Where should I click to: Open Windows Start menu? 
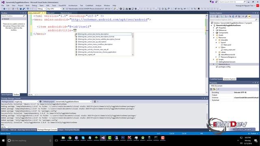(3, 141)
